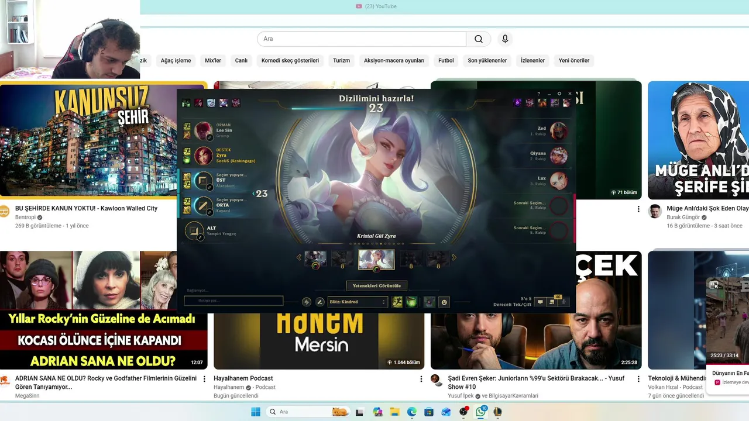
Task: Focus the YouTube Ara search box
Action: point(362,39)
